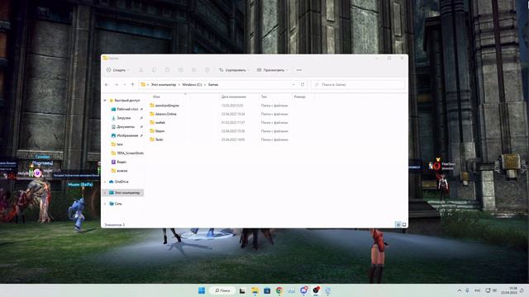Open the Windows Start menu
This screenshot has width=529, height=297.
(x=202, y=290)
